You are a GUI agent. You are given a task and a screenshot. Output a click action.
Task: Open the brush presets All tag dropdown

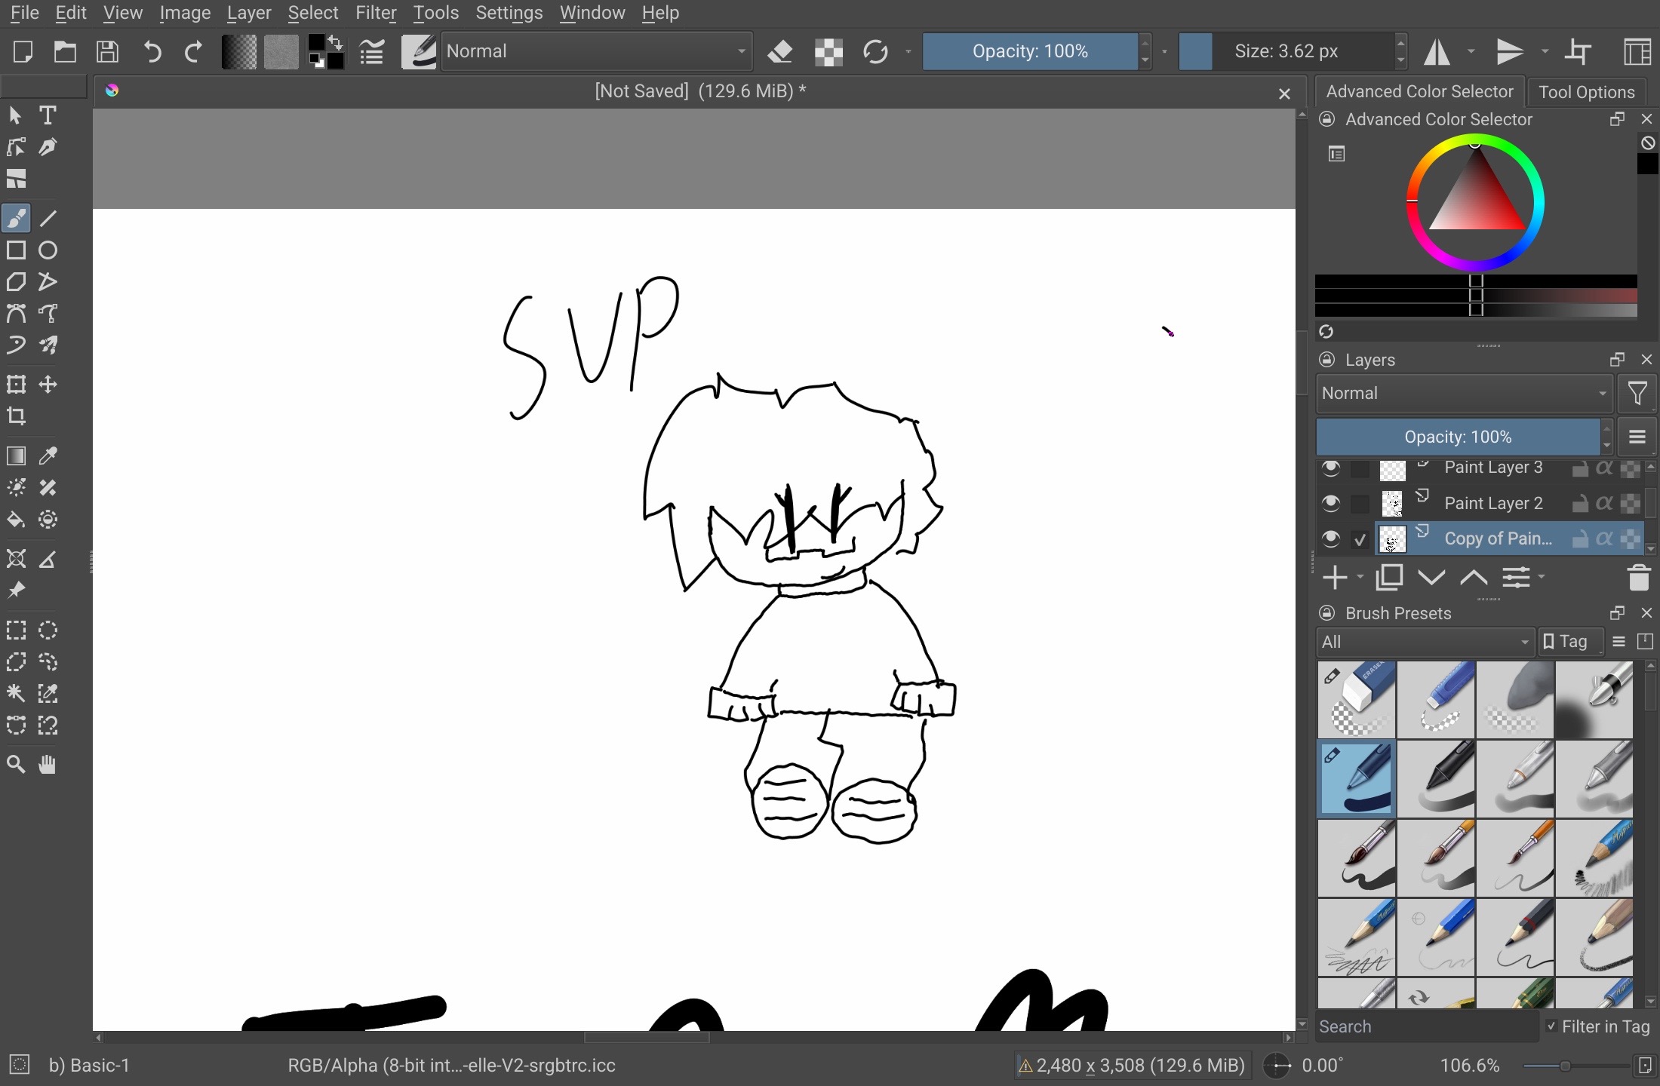pos(1425,642)
